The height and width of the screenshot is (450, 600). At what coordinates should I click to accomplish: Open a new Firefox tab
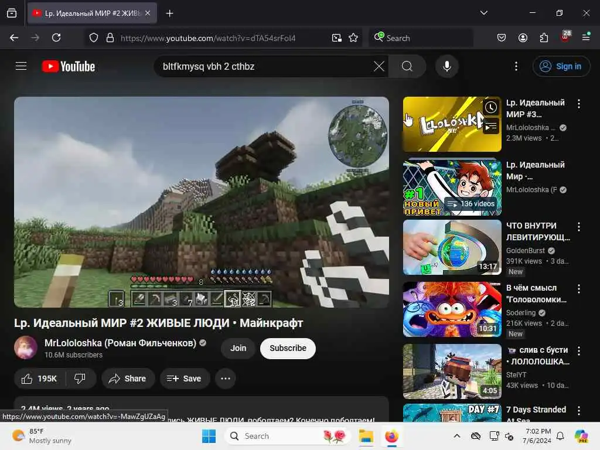tap(169, 13)
